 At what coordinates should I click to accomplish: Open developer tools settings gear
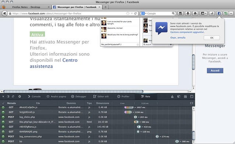(x=20, y=96)
